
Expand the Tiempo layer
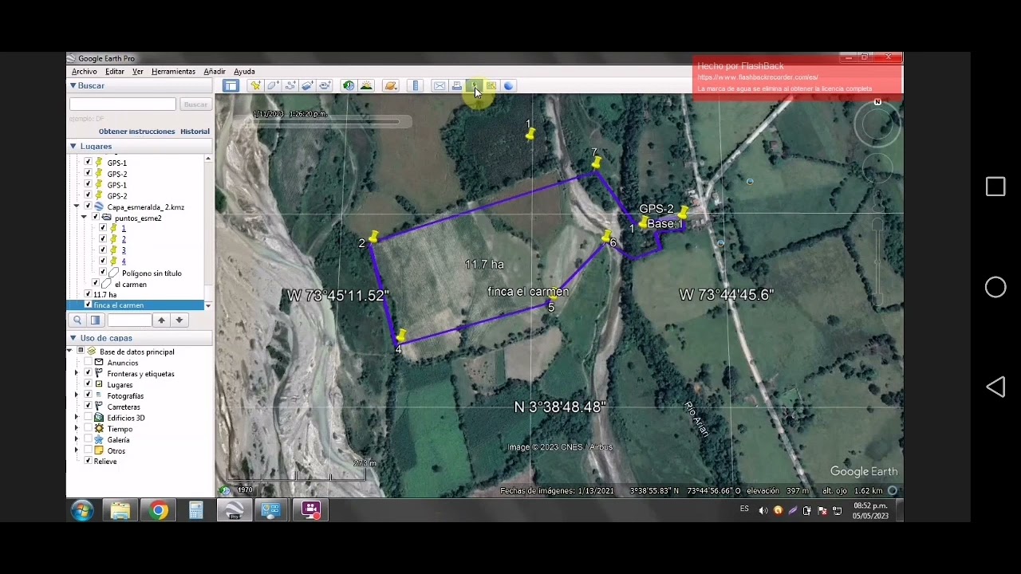[77, 429]
